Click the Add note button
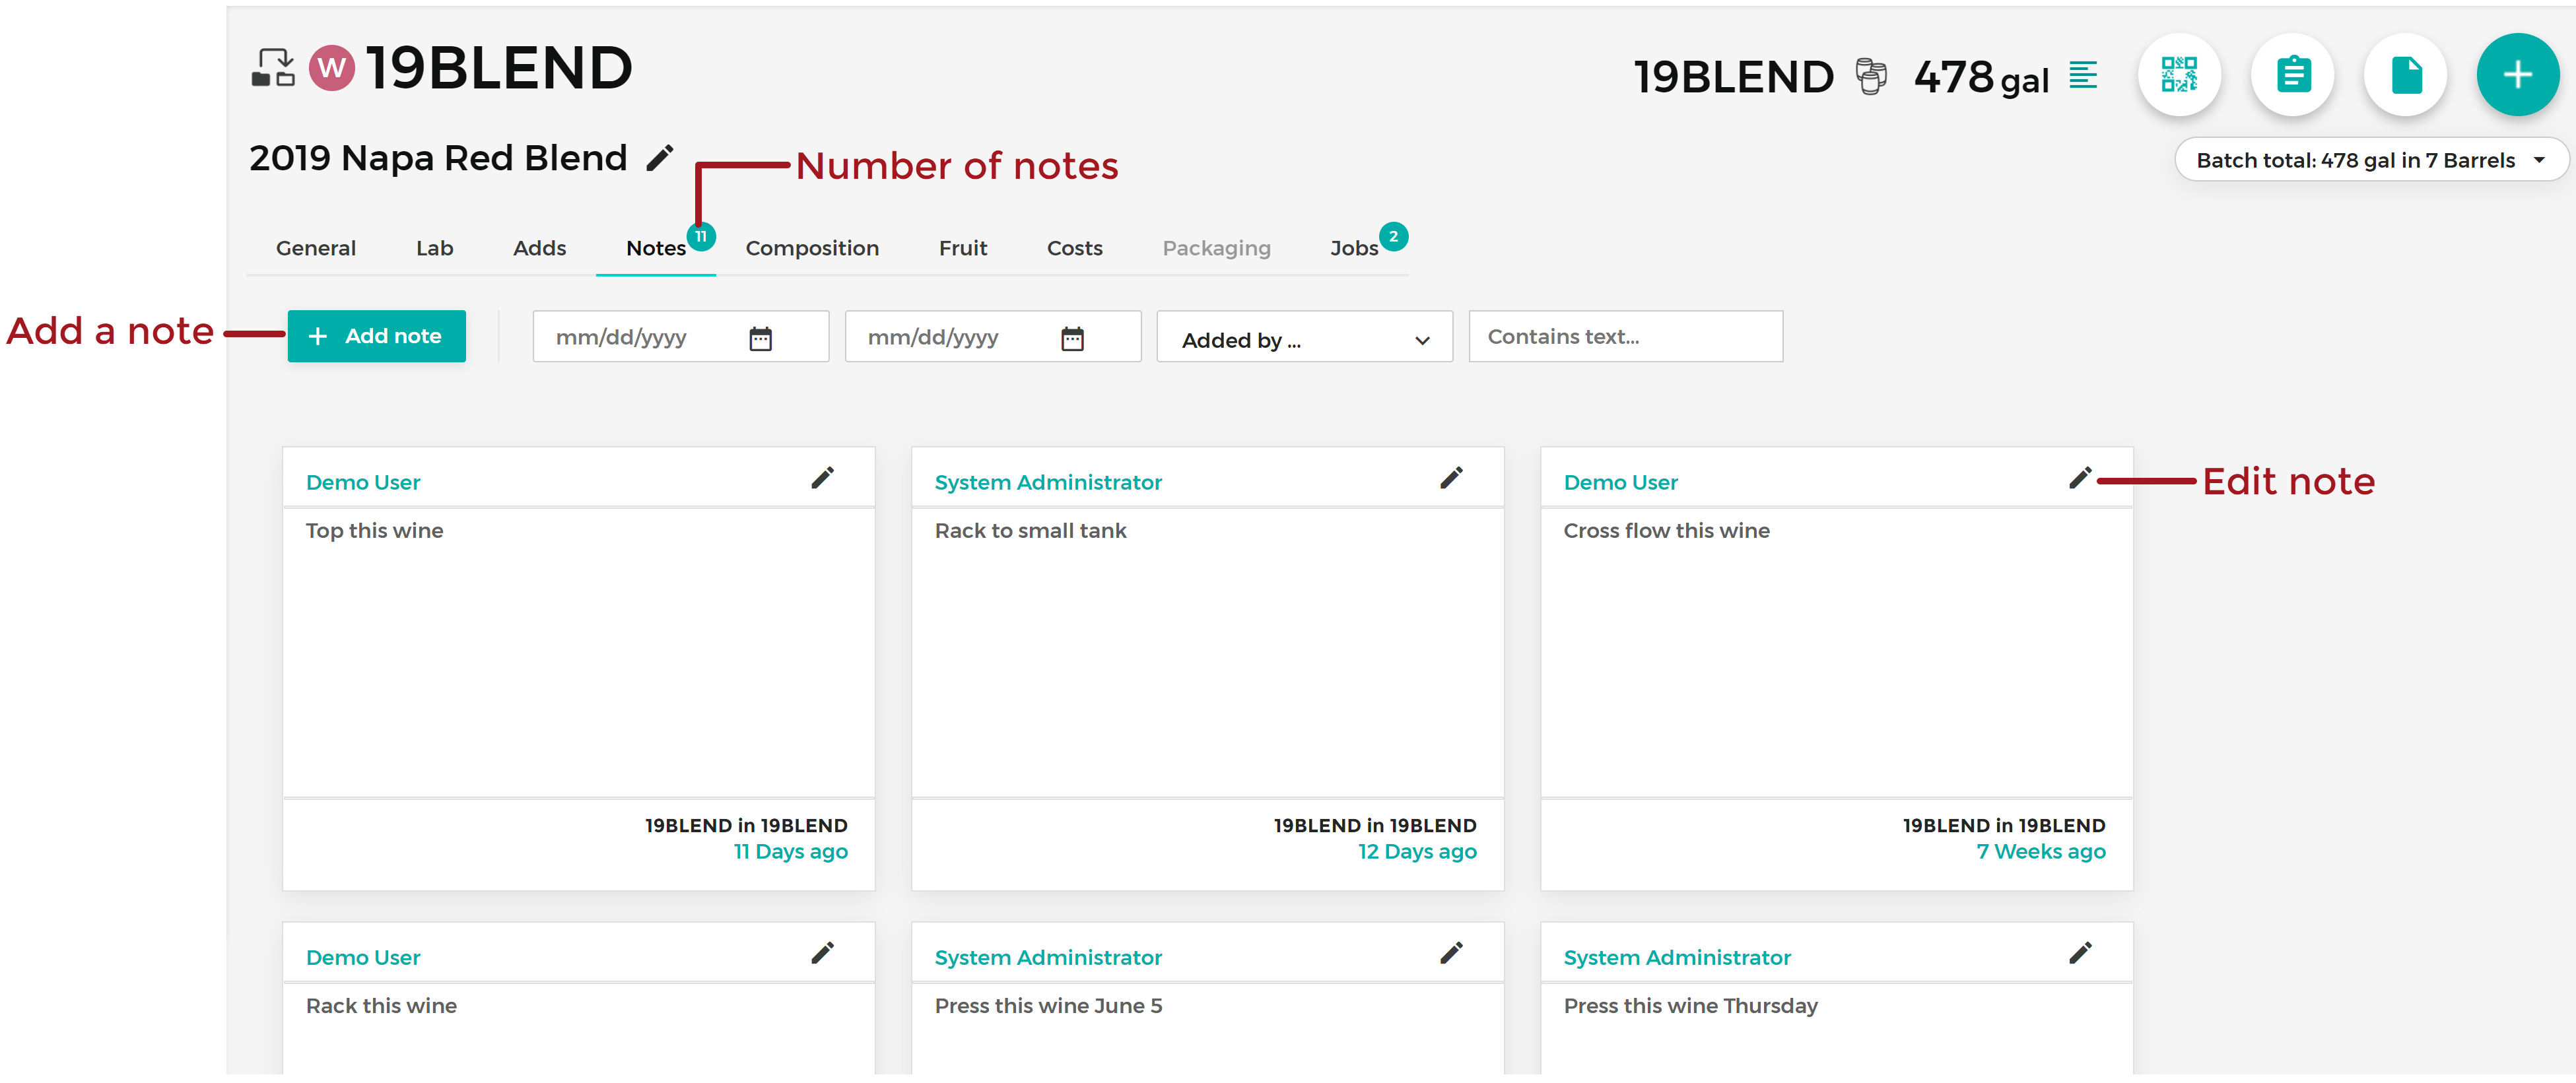This screenshot has height=1083, width=2576. click(376, 336)
